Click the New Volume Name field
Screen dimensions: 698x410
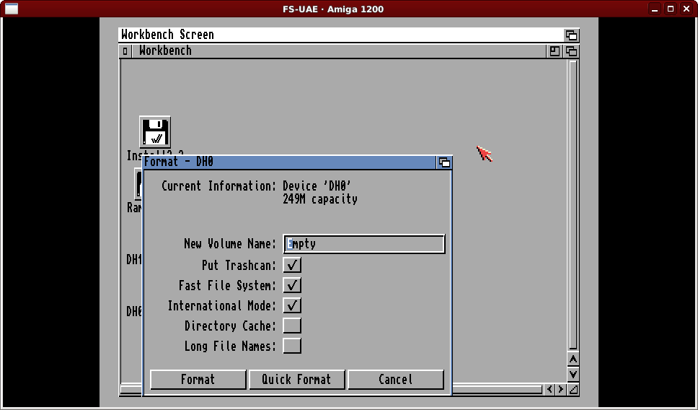point(363,244)
